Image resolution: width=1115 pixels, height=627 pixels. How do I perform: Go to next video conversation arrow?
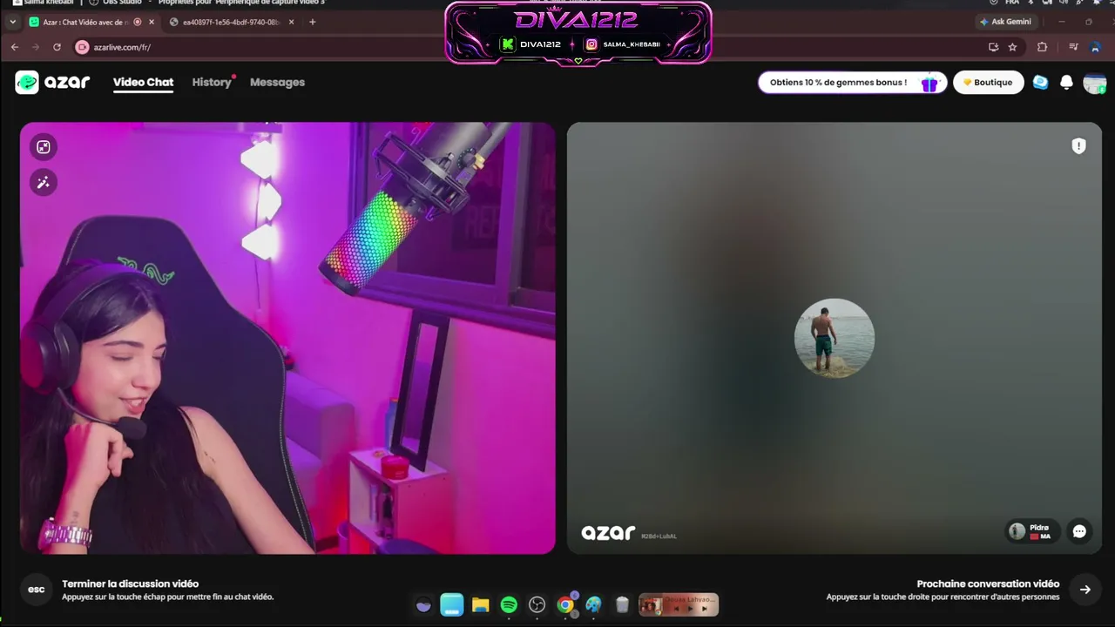[x=1085, y=590]
